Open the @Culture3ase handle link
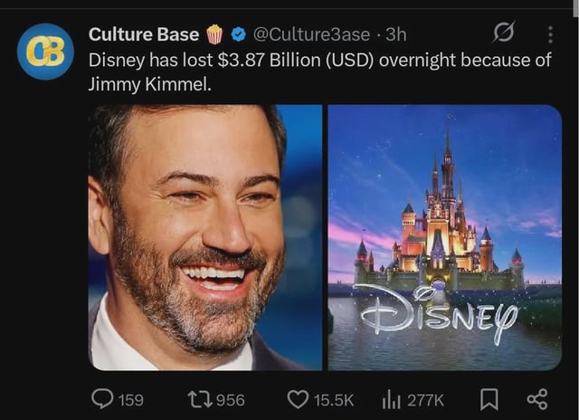Viewport: 579px width, 420px height. pos(311,34)
